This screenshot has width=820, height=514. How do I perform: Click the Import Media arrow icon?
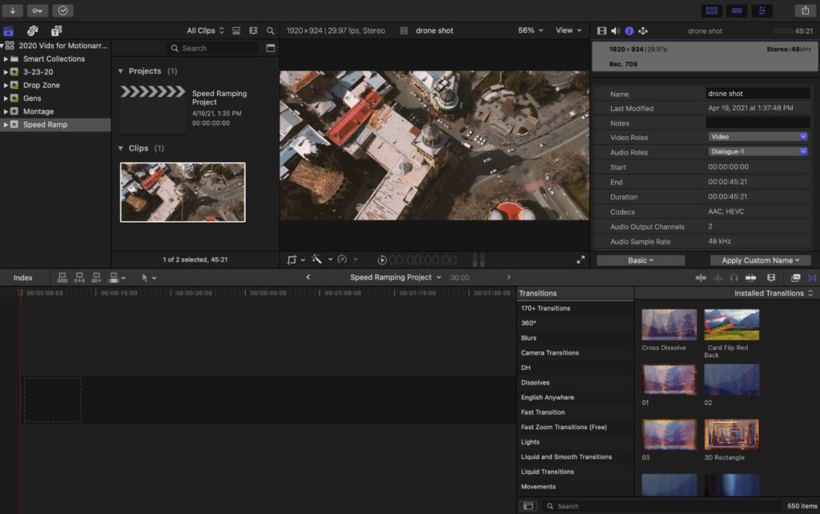[13, 10]
